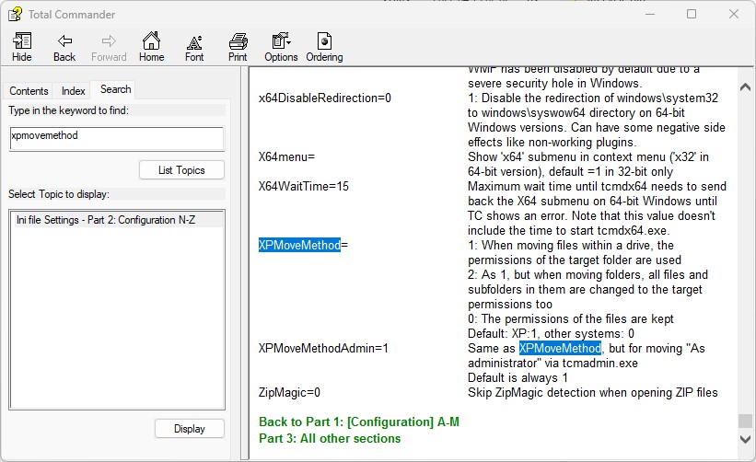Click the XPMoveMethodAdmin=1 setting text

point(323,348)
